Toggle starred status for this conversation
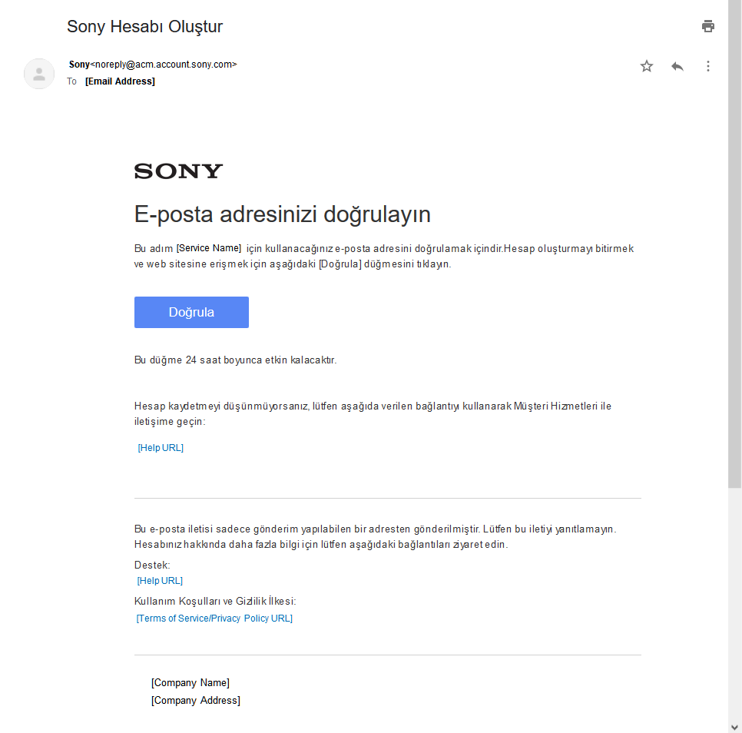 (x=646, y=66)
